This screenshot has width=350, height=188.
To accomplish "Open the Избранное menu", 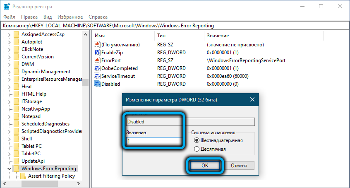I will pos(70,17).
